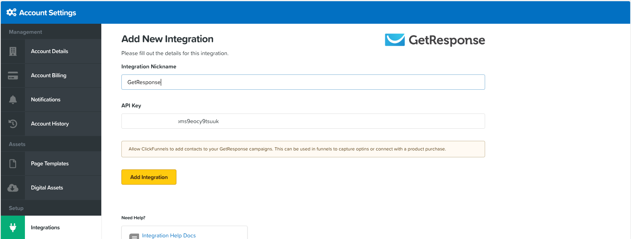Open Notifications settings menu item
The width and height of the screenshot is (631, 239).
(x=45, y=99)
